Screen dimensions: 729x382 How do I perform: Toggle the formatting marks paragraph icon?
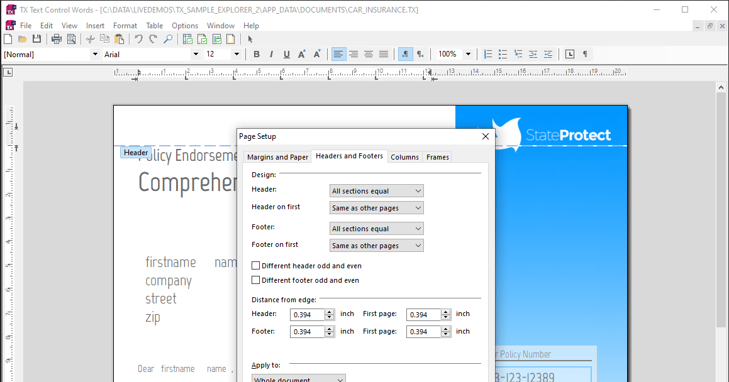coord(585,54)
